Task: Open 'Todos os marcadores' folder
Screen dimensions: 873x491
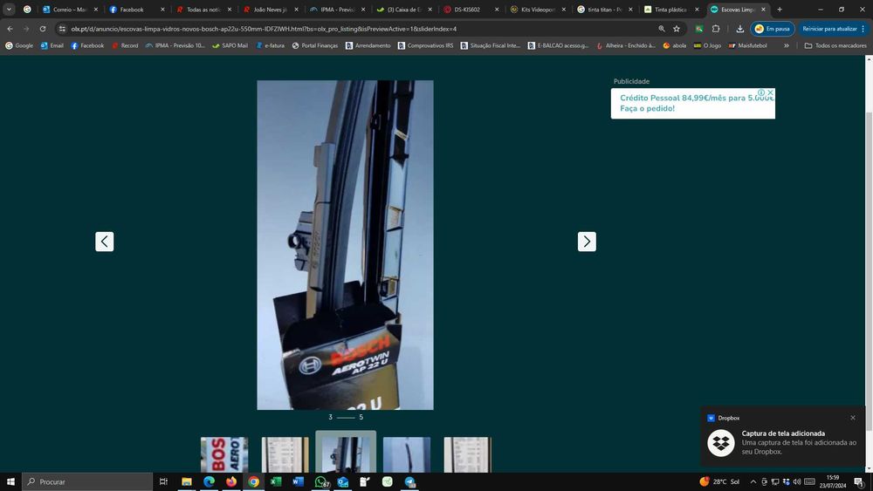Action: [x=835, y=45]
